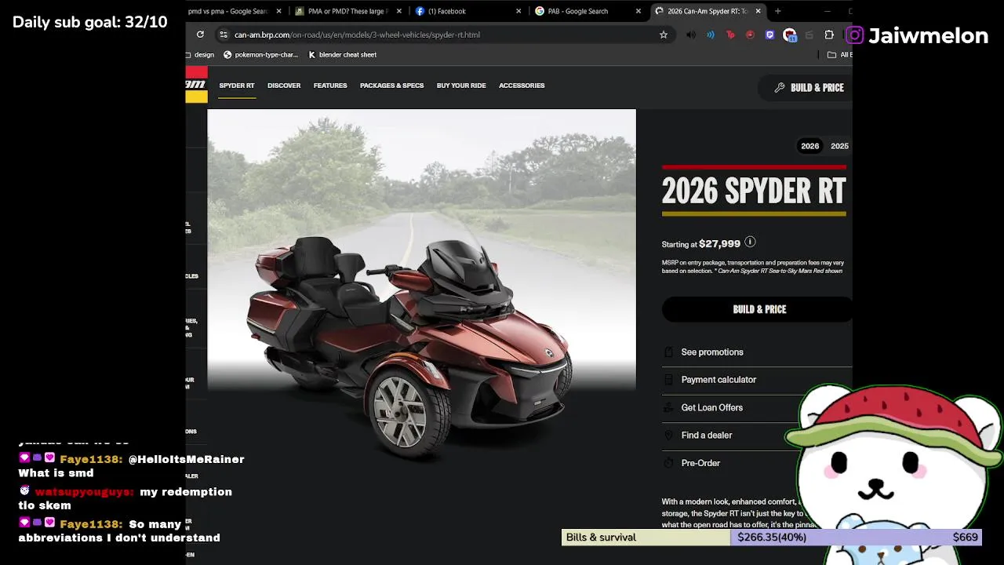The width and height of the screenshot is (1004, 565).
Task: Open the Get Loan Offers link
Action: pos(712,408)
